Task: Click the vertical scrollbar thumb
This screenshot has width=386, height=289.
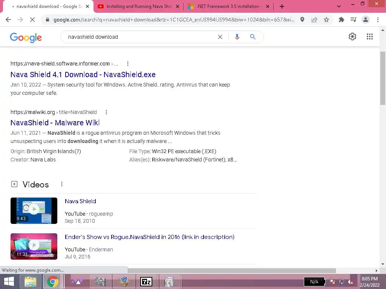Action: (383, 78)
